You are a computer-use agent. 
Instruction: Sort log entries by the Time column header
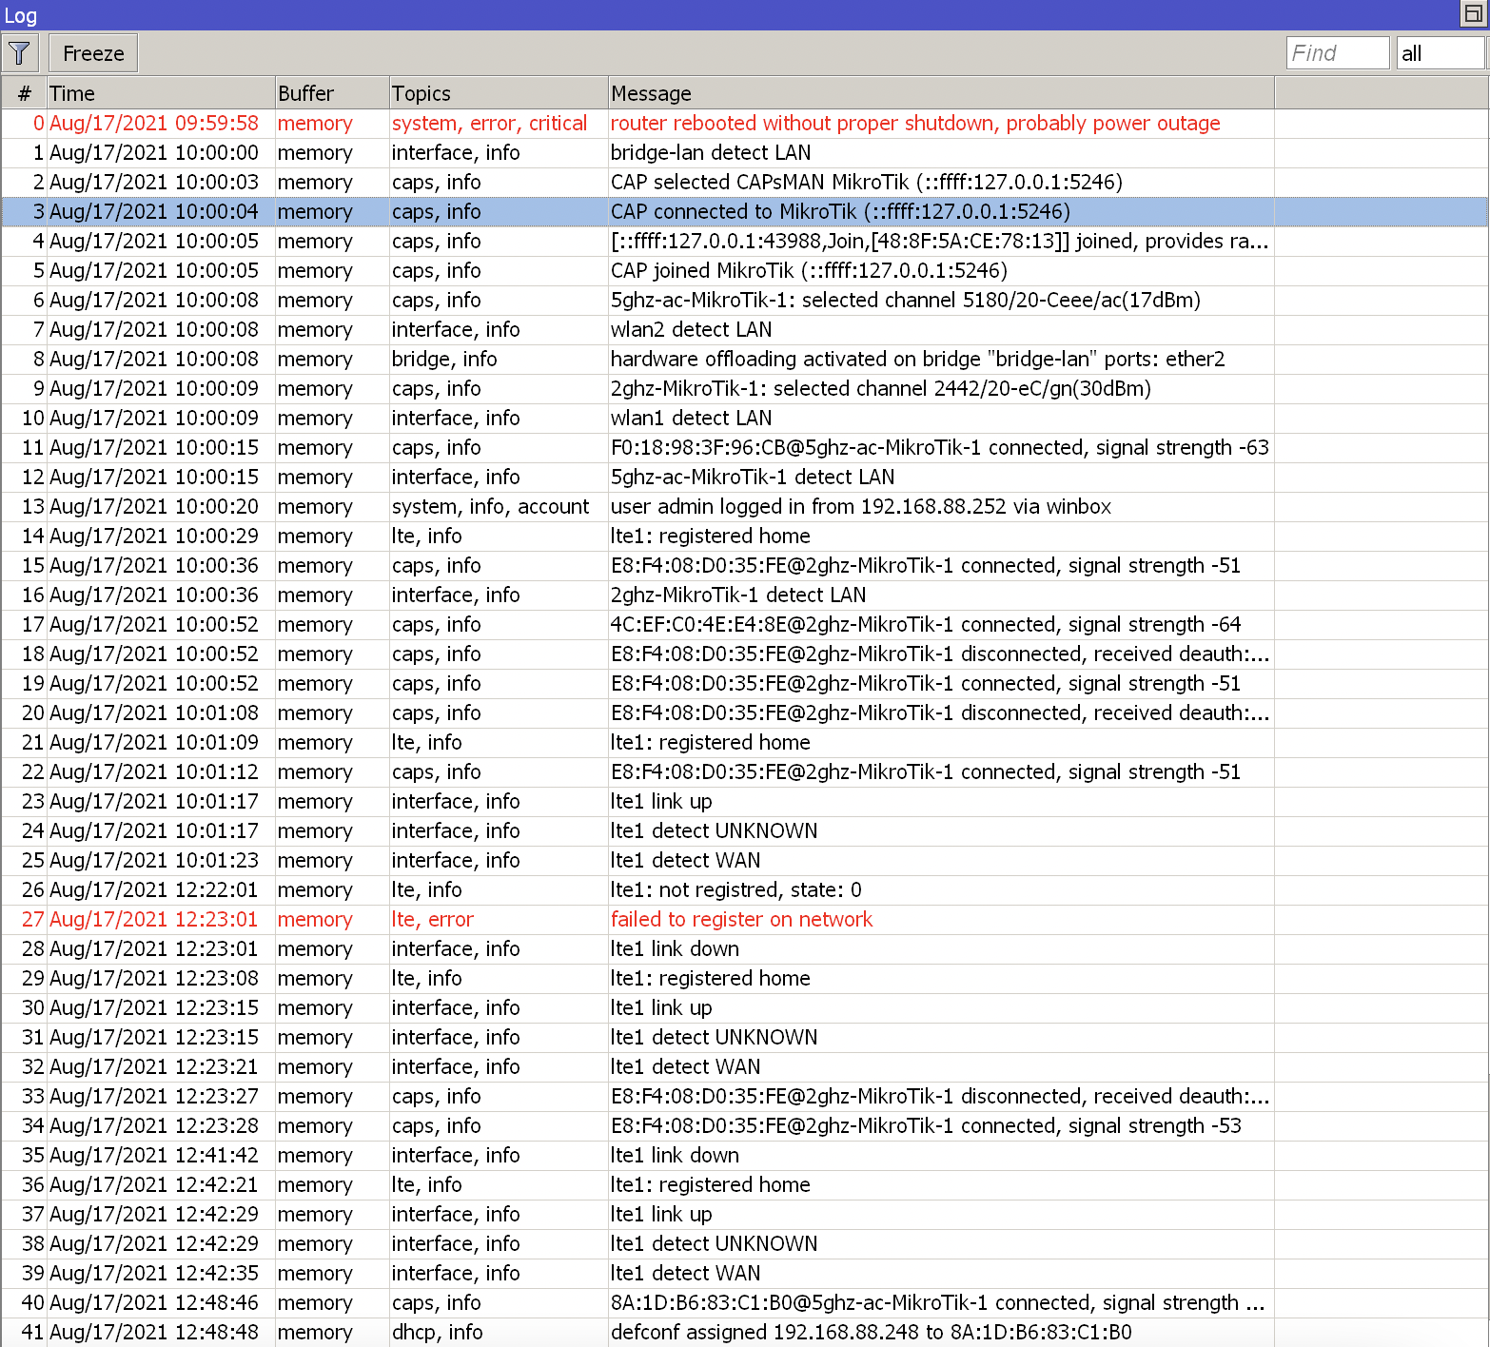coord(159,92)
